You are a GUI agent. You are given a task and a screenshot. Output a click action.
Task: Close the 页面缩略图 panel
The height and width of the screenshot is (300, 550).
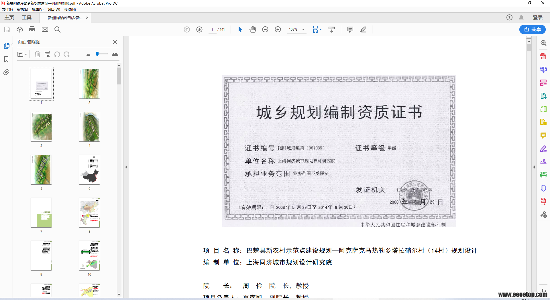pos(115,42)
